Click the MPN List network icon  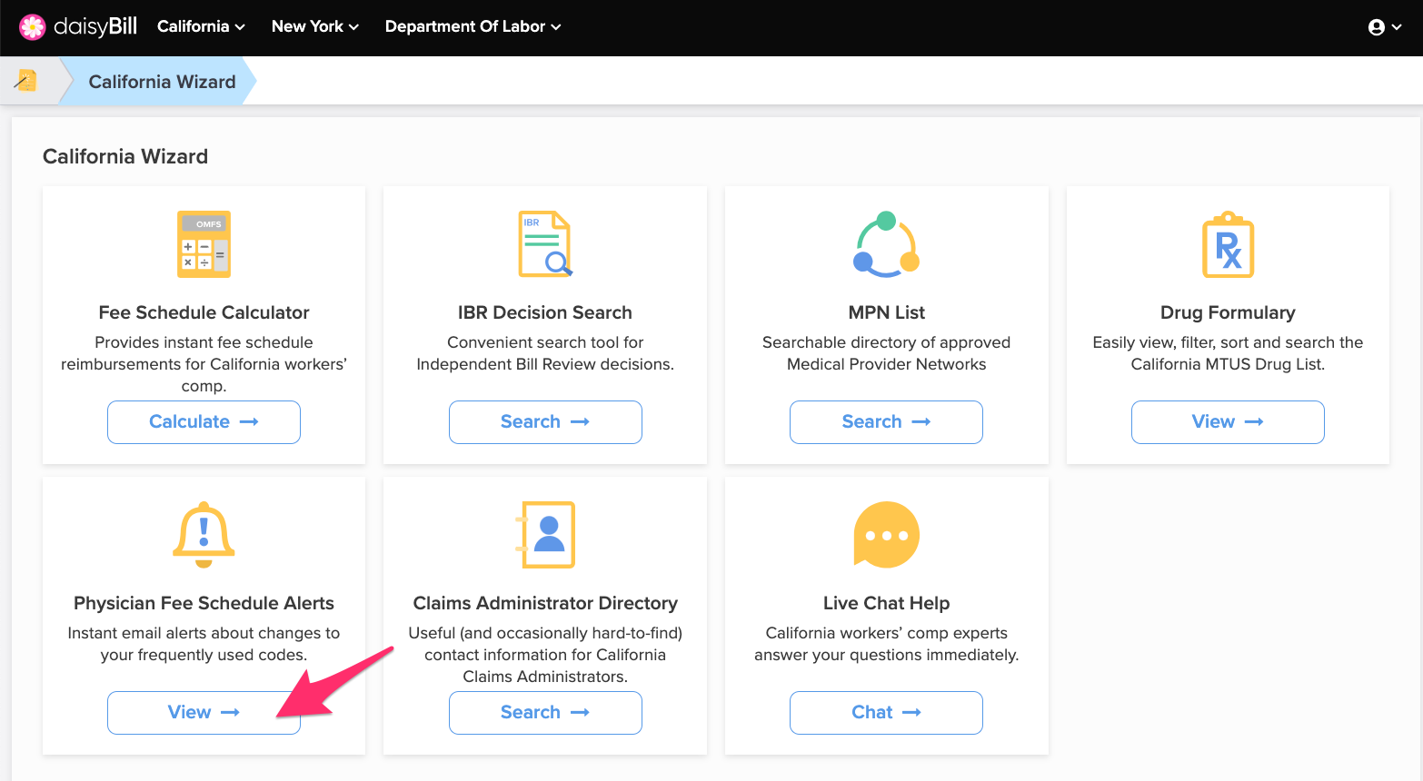point(887,244)
